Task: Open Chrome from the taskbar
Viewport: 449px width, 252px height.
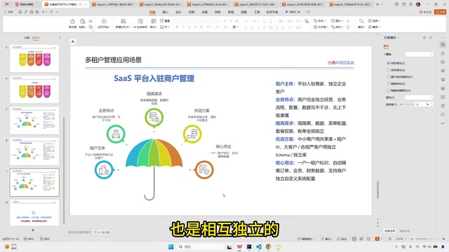Action: (x=268, y=246)
